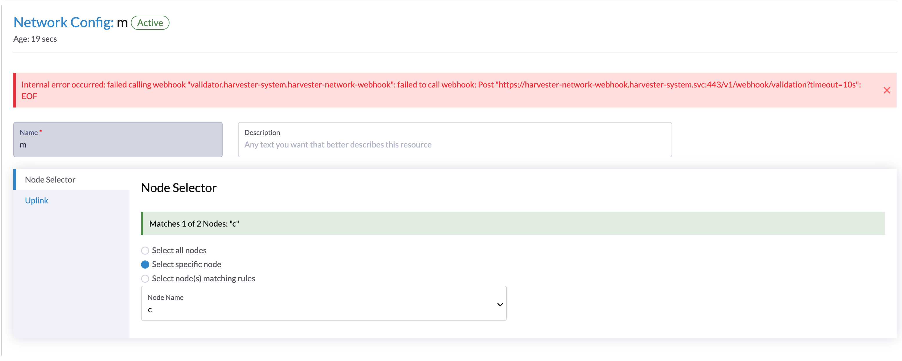The width and height of the screenshot is (902, 361).
Task: Select node "c" from the Node Name combo box
Action: click(324, 309)
